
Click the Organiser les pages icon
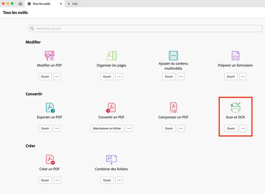coord(111,55)
